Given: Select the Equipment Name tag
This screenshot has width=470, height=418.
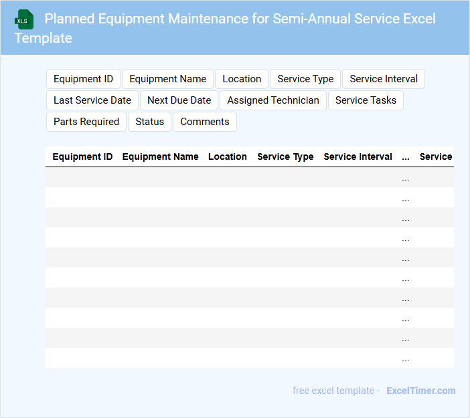Looking at the screenshot, I should 167,79.
